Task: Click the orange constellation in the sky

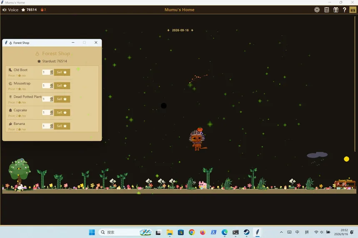Action: pyautogui.click(x=198, y=78)
